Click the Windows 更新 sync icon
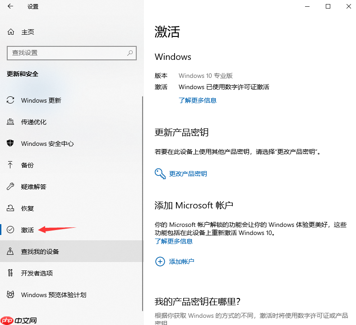This screenshot has height=325, width=356. (10, 100)
